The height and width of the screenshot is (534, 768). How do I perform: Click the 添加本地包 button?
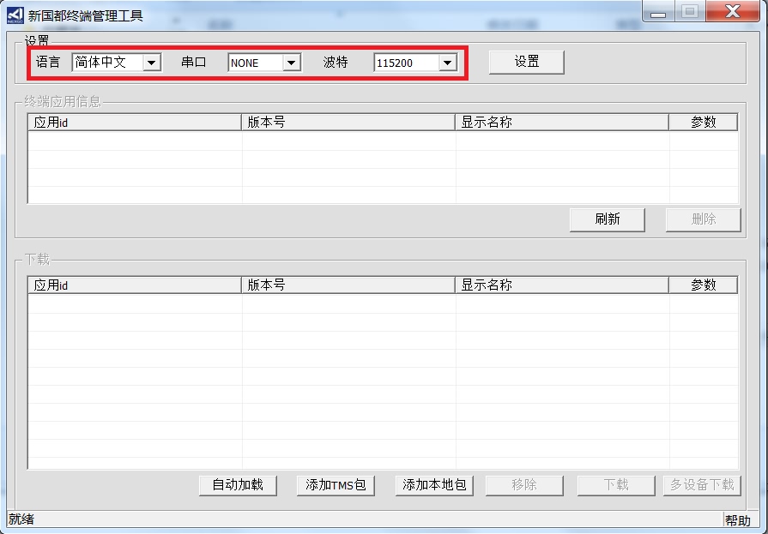[x=434, y=485]
